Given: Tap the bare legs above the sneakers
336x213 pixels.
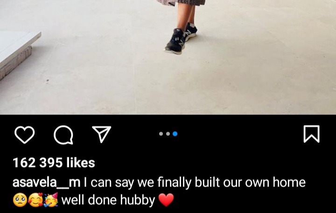Looking at the screenshot, I should click(x=186, y=16).
